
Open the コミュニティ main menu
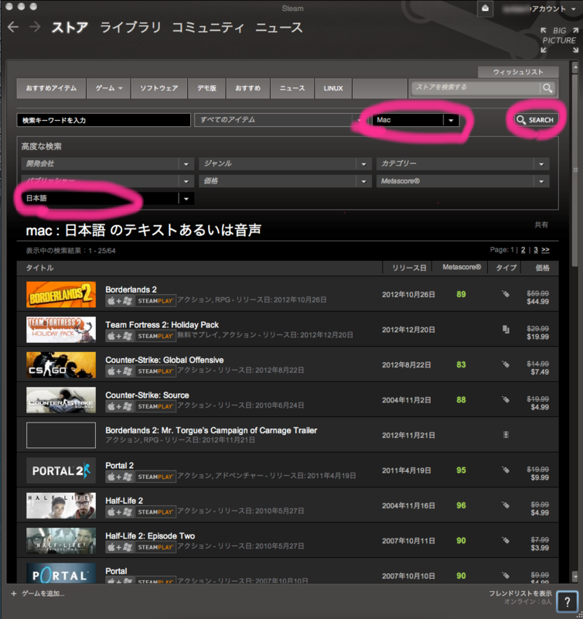[x=208, y=27]
